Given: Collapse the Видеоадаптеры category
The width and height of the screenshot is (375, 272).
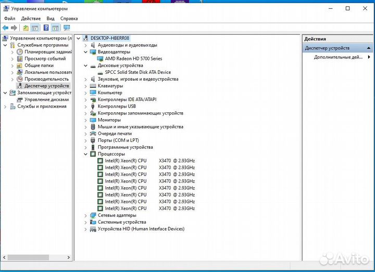Looking at the screenshot, I should (86, 52).
